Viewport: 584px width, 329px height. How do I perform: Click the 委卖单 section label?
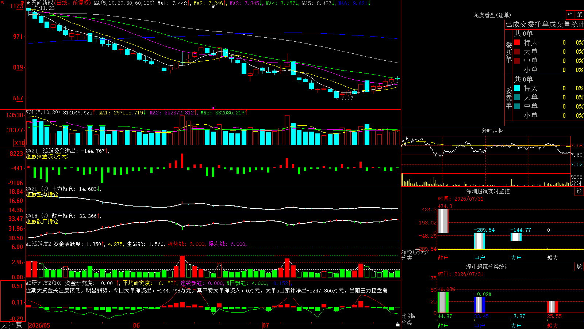pos(509,98)
